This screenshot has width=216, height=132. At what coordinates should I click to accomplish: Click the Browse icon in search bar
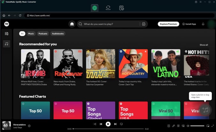tap(144, 24)
